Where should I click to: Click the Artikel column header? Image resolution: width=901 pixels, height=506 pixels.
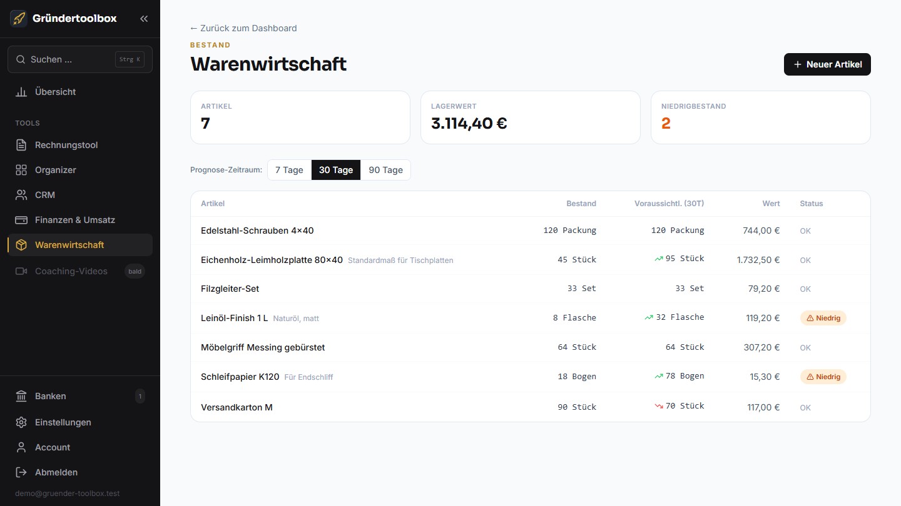(x=213, y=204)
